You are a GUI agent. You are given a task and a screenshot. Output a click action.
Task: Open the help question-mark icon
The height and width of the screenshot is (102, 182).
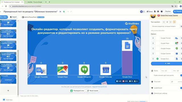(x=162, y=11)
